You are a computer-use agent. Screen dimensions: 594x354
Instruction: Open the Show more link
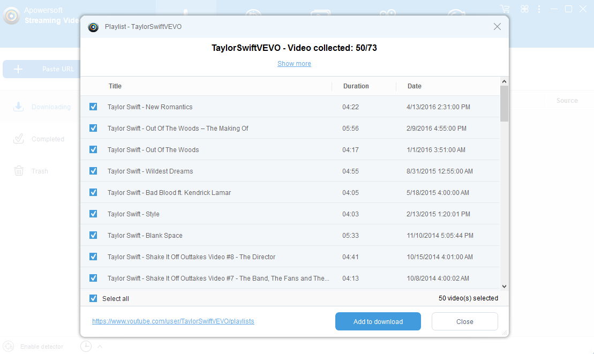[294, 64]
